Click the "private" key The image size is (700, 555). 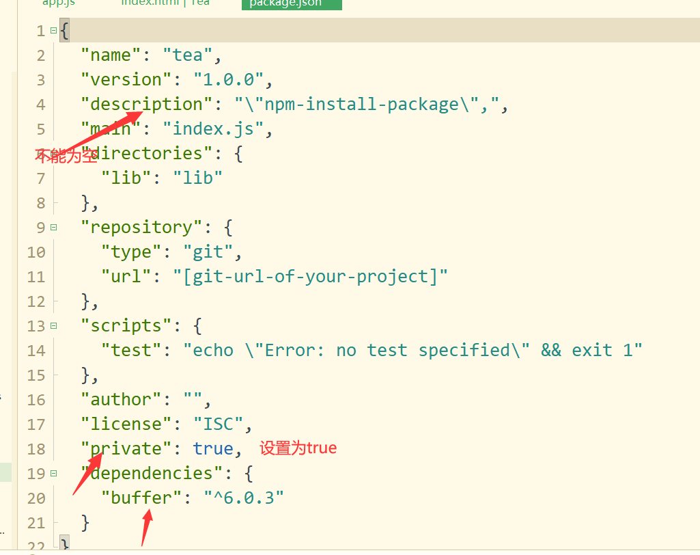[126, 448]
